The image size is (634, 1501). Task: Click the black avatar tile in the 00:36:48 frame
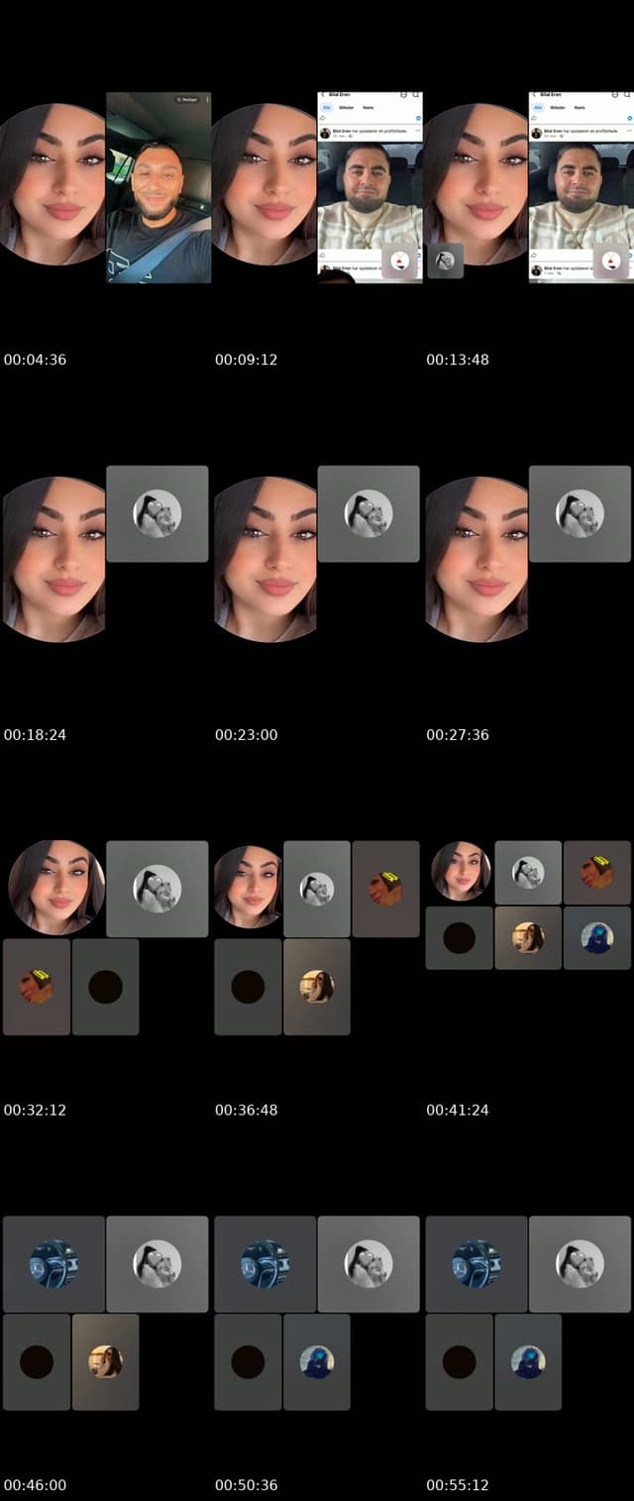(248, 987)
